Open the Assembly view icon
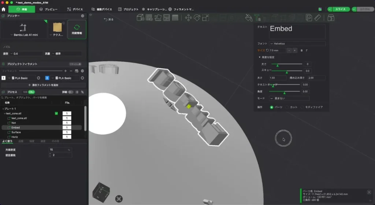Image resolution: width=375 pixels, height=205 pixels. [x=331, y=18]
